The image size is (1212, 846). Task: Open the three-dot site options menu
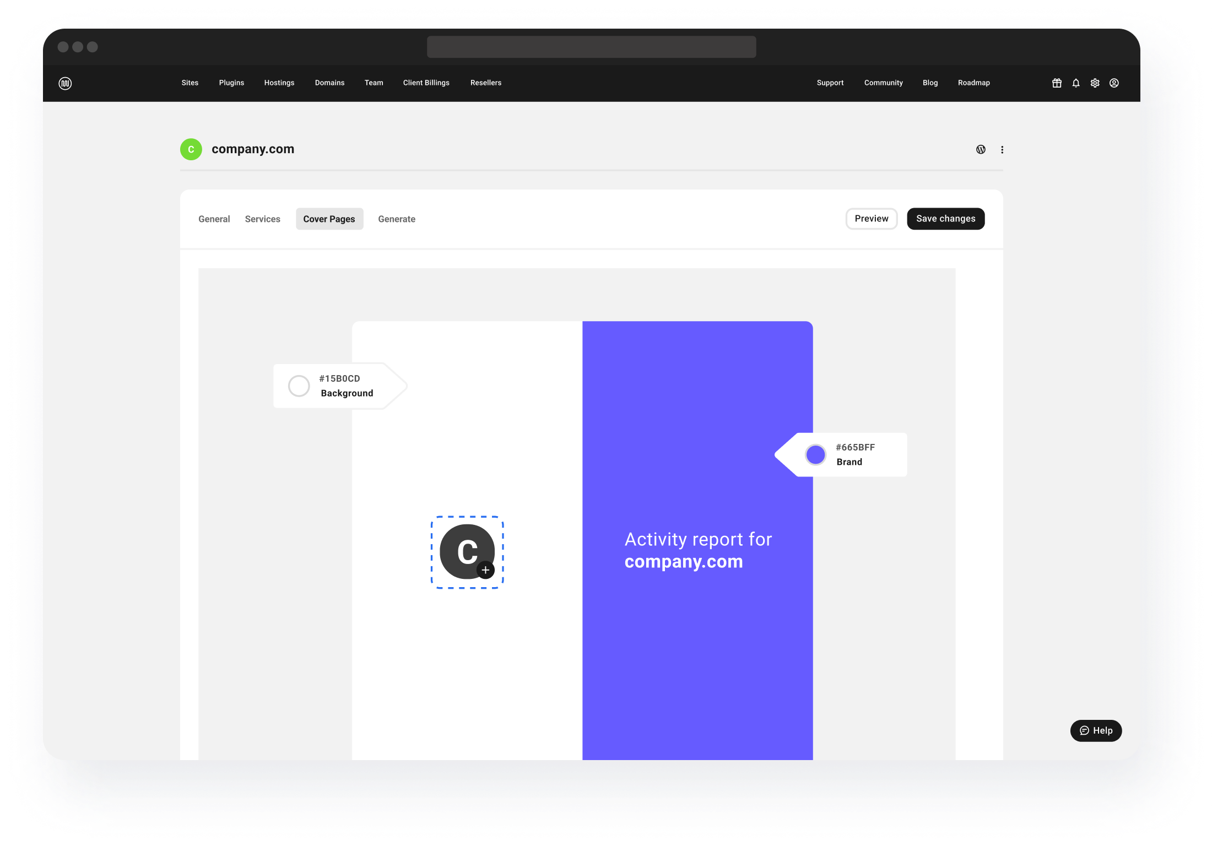click(1002, 150)
